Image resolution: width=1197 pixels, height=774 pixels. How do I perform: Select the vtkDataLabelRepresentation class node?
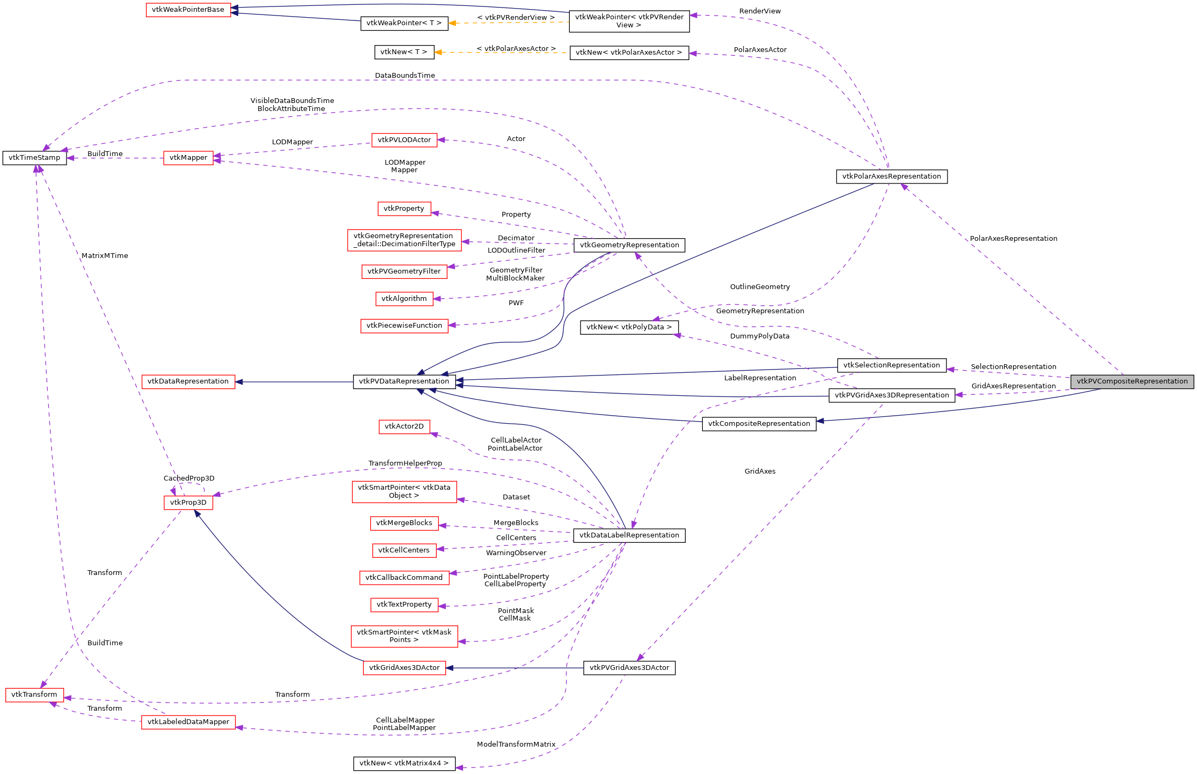629,535
